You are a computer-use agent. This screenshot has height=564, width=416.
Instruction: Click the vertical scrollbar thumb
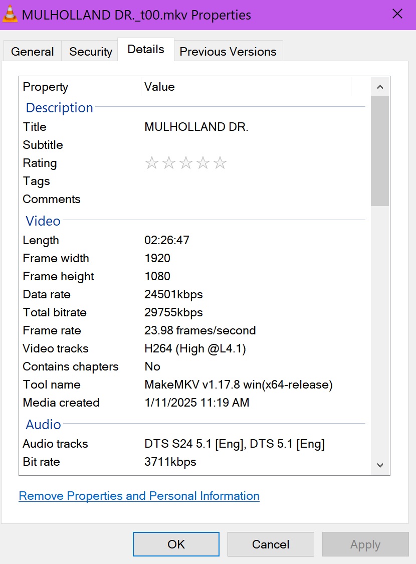[380, 151]
